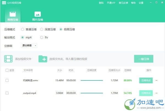The width and height of the screenshot is (165, 111).
Task: Click 选择文件夹 import folder text
Action: 68,59
